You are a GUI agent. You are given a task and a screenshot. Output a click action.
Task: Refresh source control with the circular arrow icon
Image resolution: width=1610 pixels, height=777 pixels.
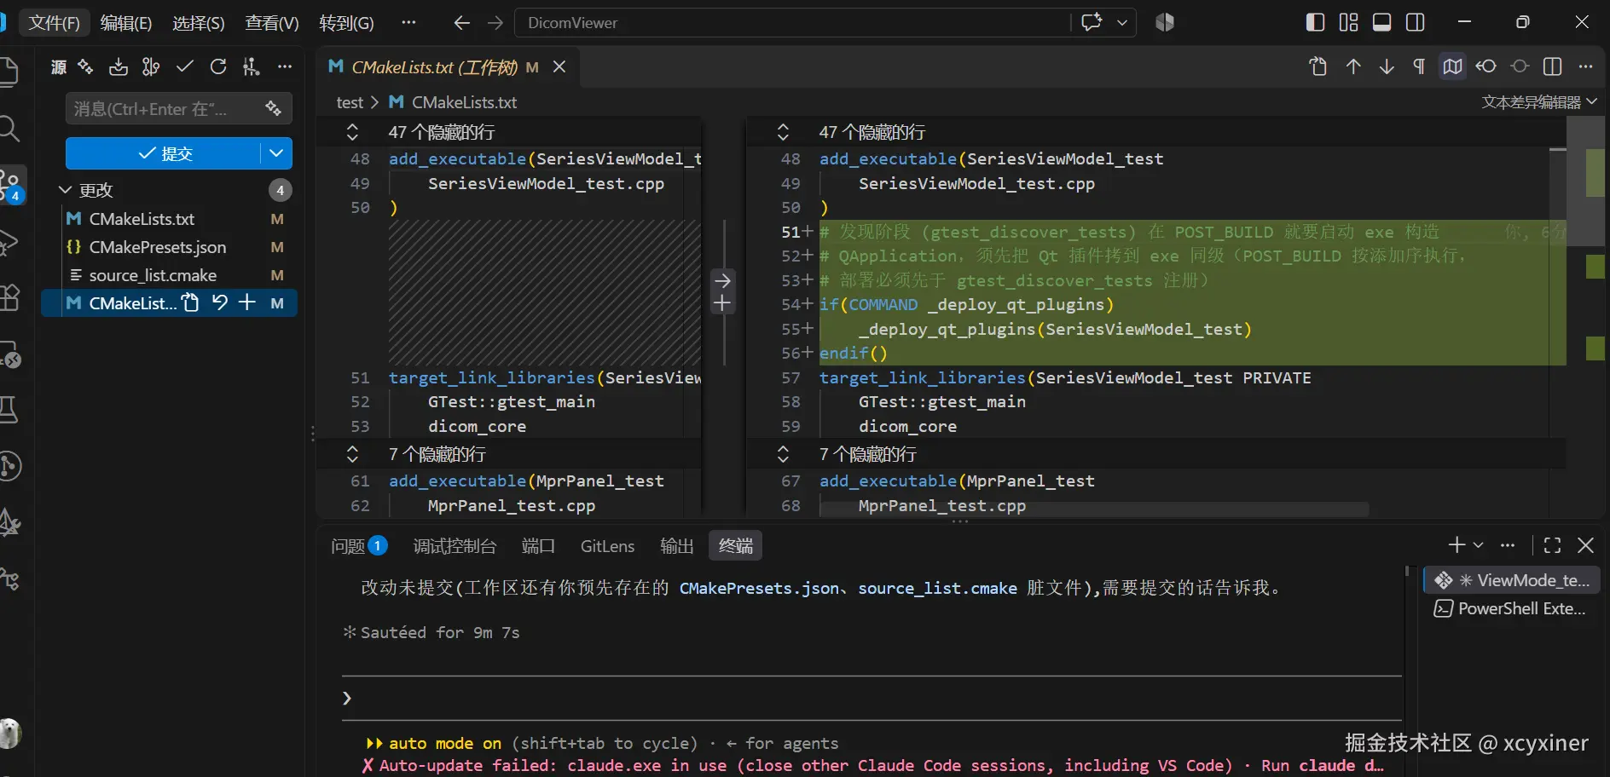pyautogui.click(x=218, y=66)
